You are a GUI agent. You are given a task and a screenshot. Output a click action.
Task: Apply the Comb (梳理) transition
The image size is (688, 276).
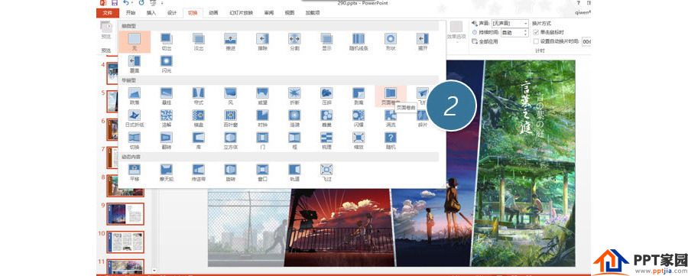326,141
